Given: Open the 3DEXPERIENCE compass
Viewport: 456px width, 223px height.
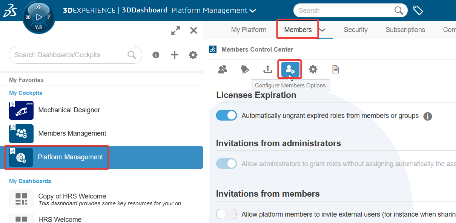Looking at the screenshot, I should 39,17.
